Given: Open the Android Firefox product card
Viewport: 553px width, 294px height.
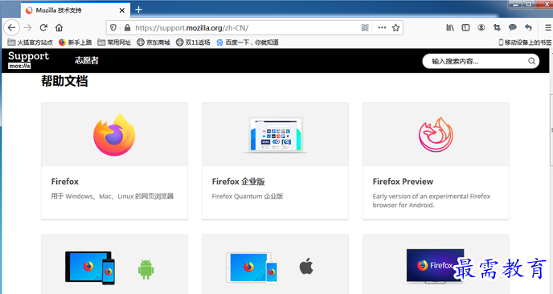Looking at the screenshot, I should (114, 264).
